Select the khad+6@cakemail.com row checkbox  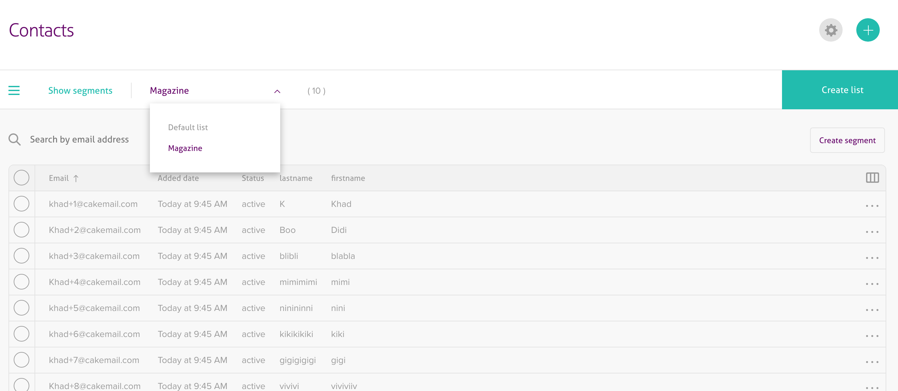click(22, 334)
